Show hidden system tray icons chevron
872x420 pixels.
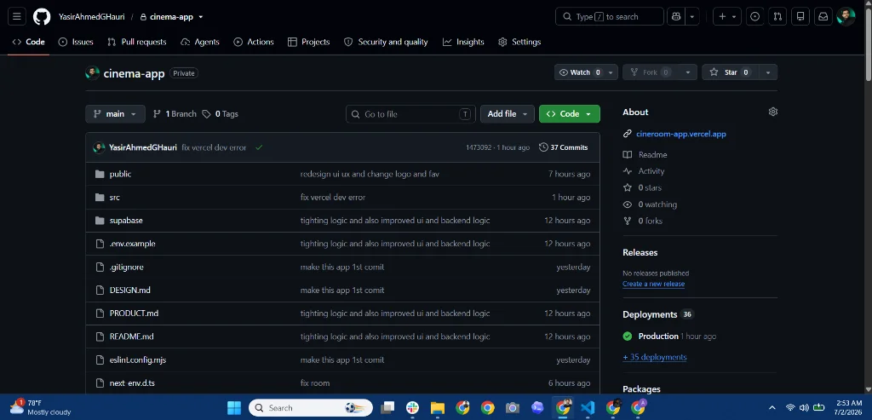tap(772, 408)
